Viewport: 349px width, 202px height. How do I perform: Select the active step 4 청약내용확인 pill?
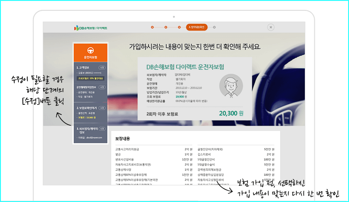(x=197, y=27)
